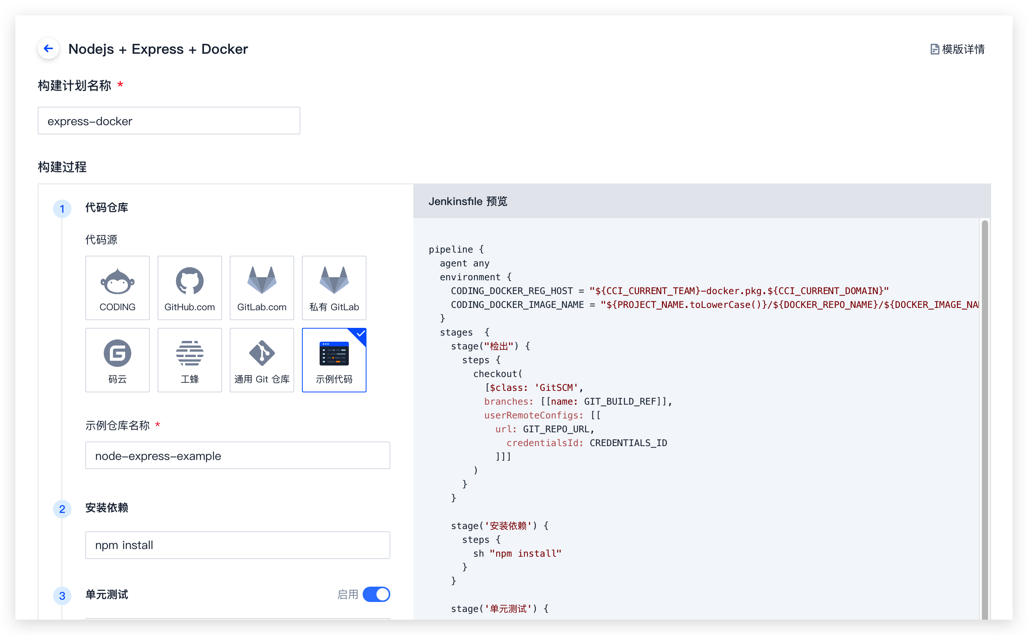1028x635 pixels.
Task: Click the CODING_DOCKER_IMAGE_NAME code line
Action: (715, 305)
